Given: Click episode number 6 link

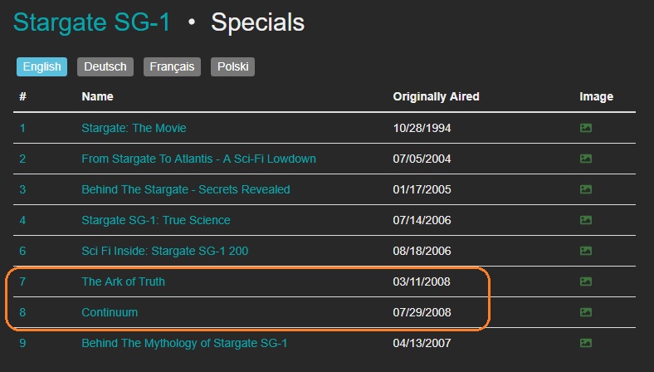Looking at the screenshot, I should tap(22, 251).
